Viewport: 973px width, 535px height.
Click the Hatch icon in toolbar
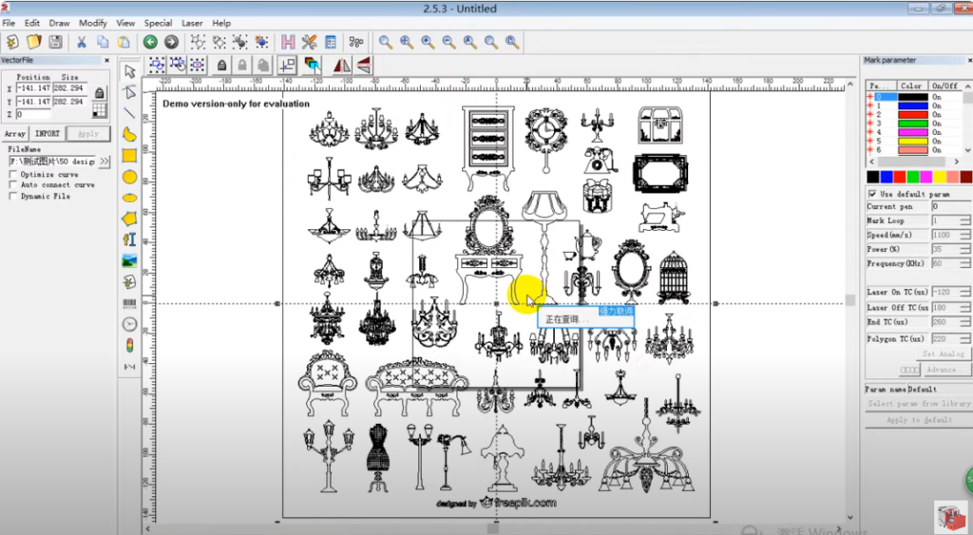pos(288,42)
